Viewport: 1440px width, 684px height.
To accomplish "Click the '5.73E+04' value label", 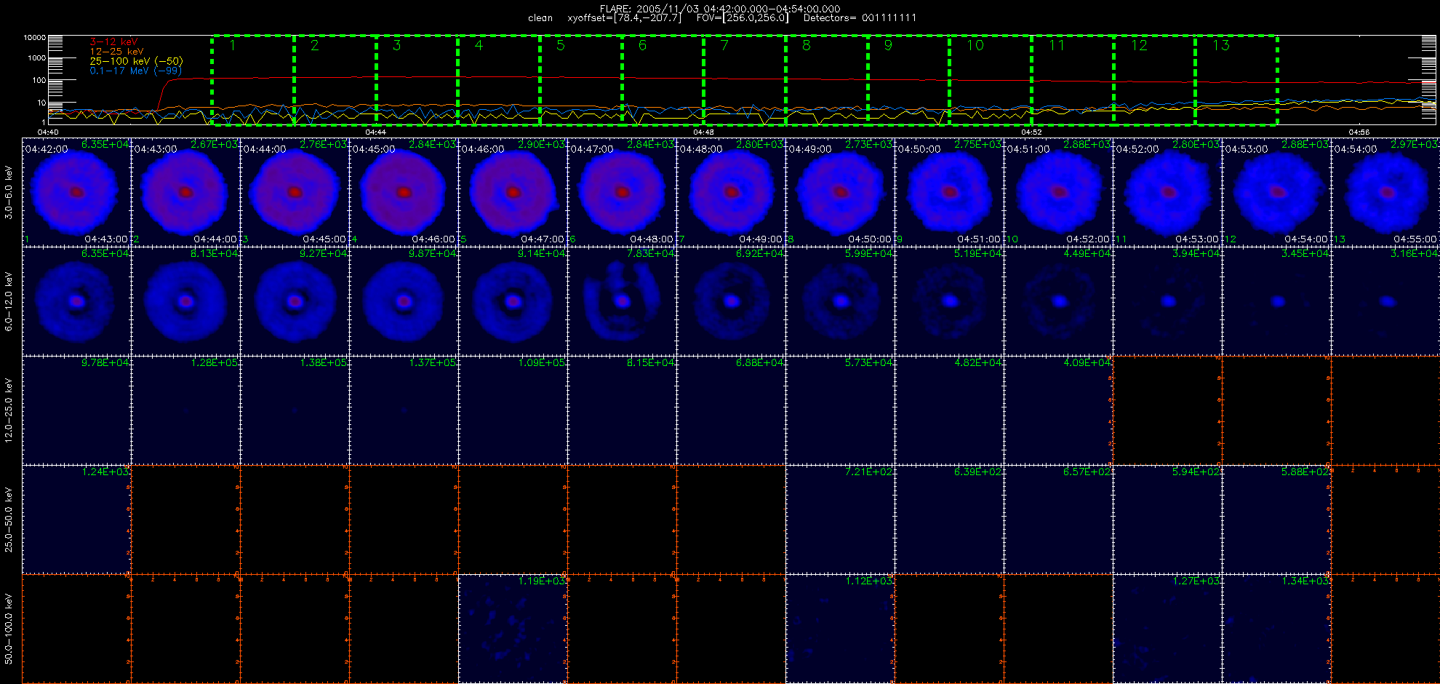I will point(869,362).
